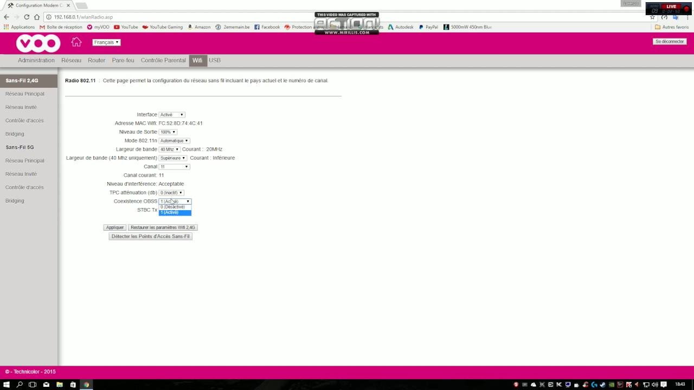Viewport: 694px width, 390px height.
Task: Open the Français language dropdown
Action: 106,42
